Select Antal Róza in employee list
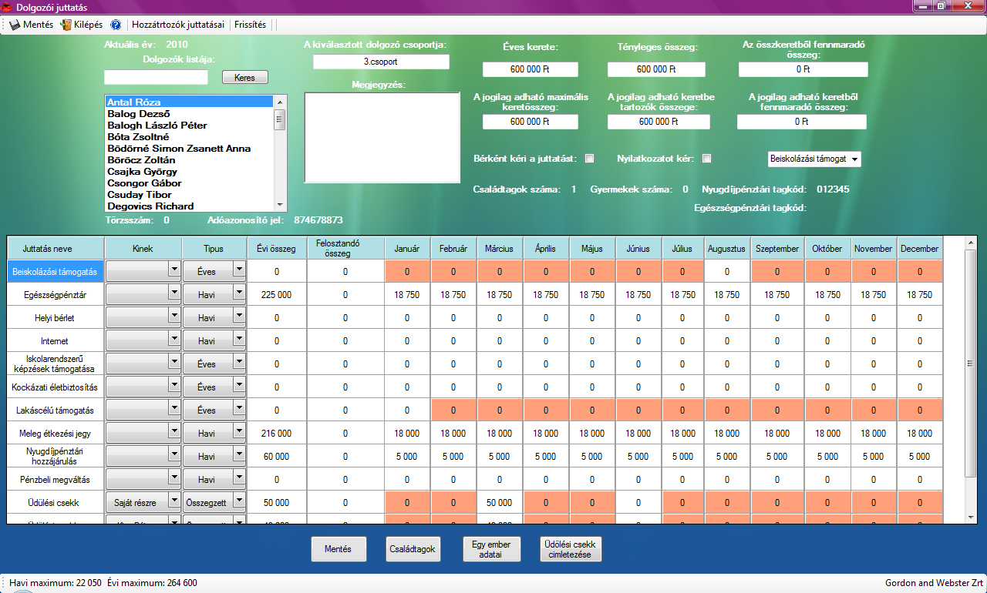Viewport: 987px width, 593px height. (189, 102)
